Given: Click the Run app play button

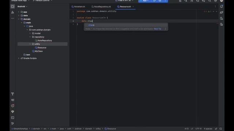Looking at the screenshot, I should pyautogui.click(x=154, y=1).
